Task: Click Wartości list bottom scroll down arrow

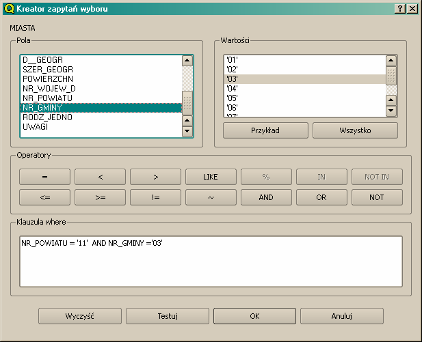Action: tap(391, 111)
